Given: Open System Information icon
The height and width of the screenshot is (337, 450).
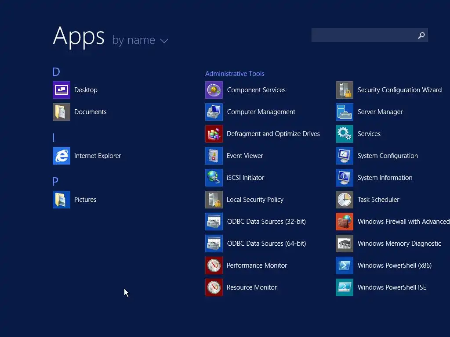Looking at the screenshot, I should [x=345, y=178].
